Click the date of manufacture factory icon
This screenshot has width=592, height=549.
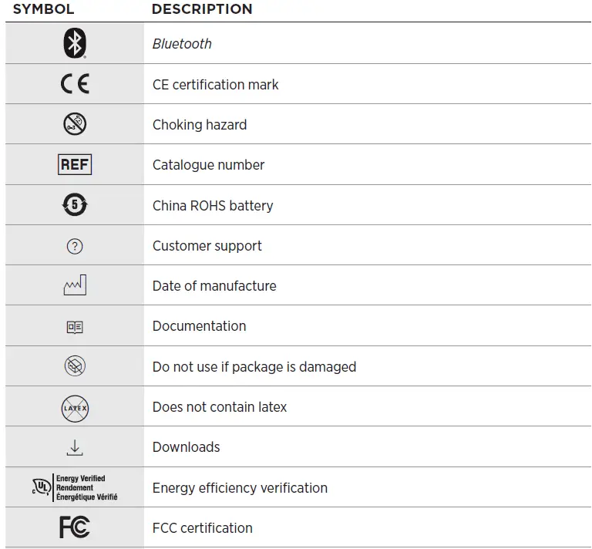(x=75, y=286)
